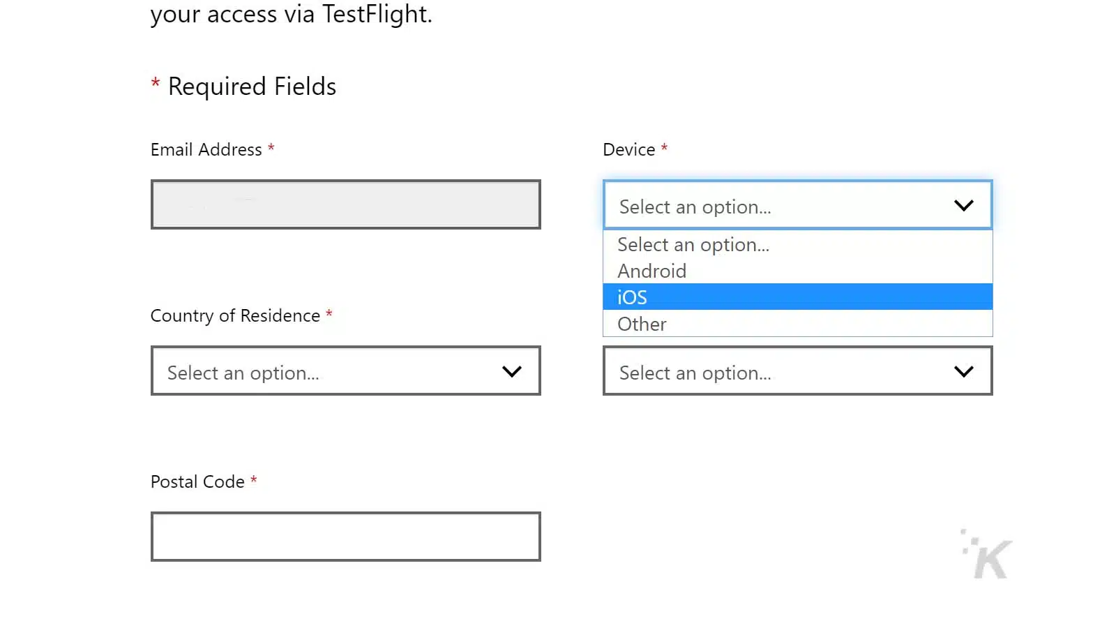Click the Country of Residence label

pos(235,316)
